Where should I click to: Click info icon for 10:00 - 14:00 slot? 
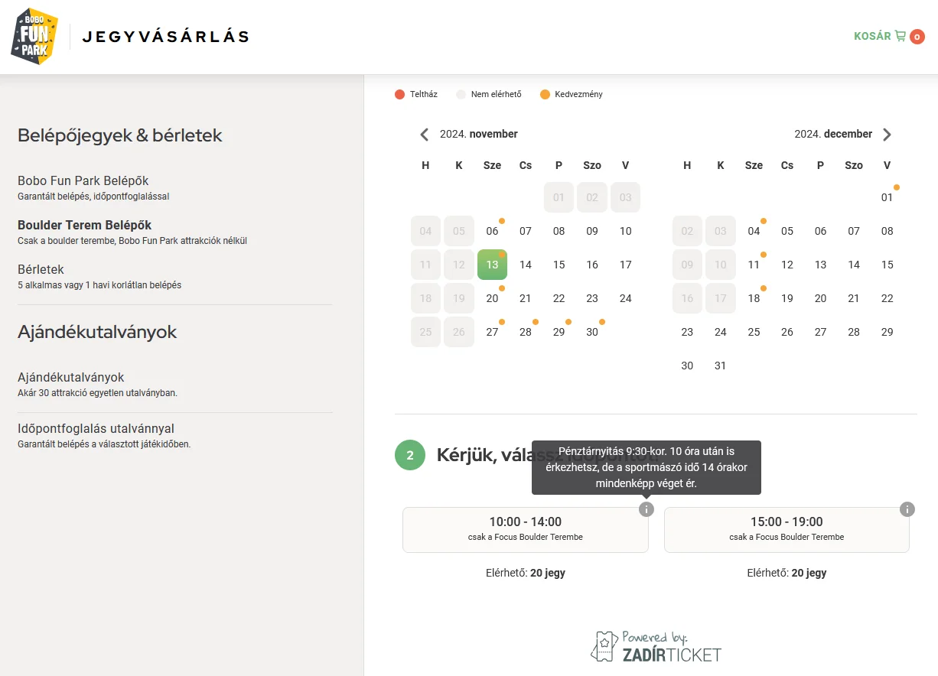point(647,509)
